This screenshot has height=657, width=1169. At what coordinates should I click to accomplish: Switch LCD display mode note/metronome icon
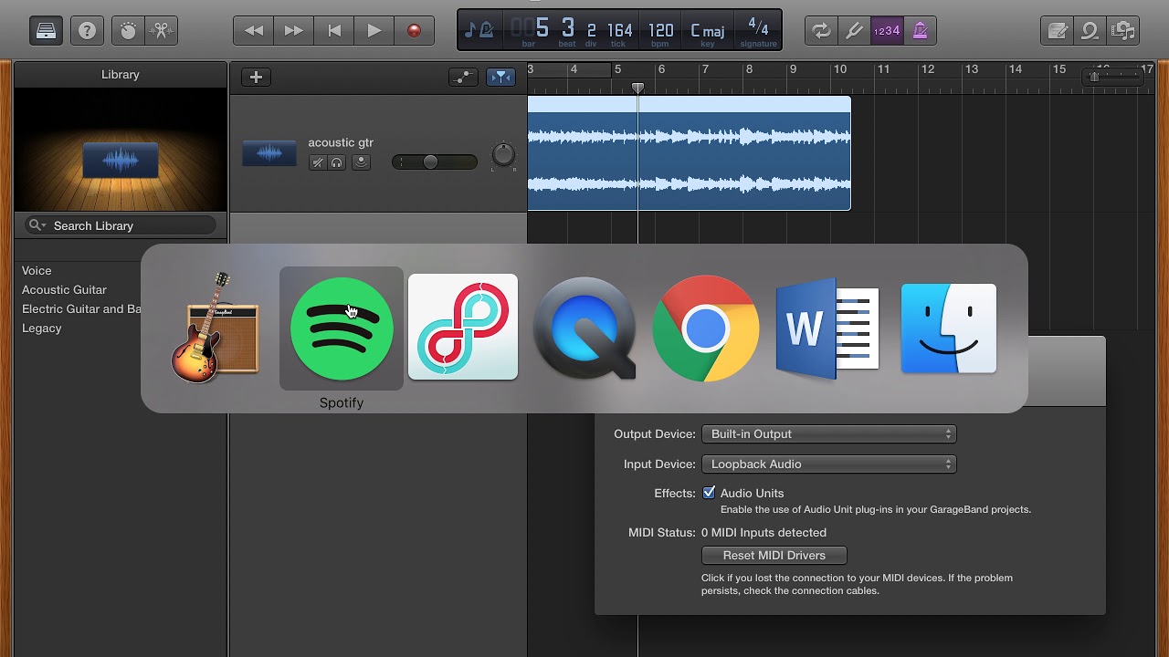click(479, 30)
